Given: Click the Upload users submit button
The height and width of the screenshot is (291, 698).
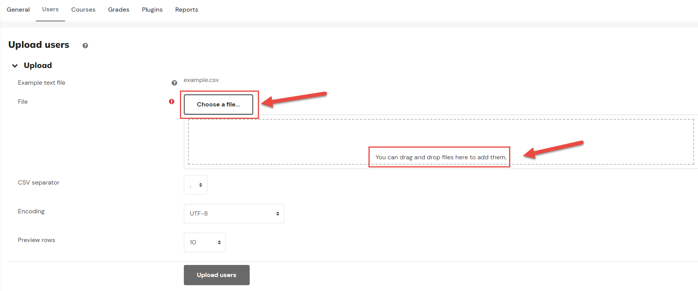Looking at the screenshot, I should [x=217, y=275].
